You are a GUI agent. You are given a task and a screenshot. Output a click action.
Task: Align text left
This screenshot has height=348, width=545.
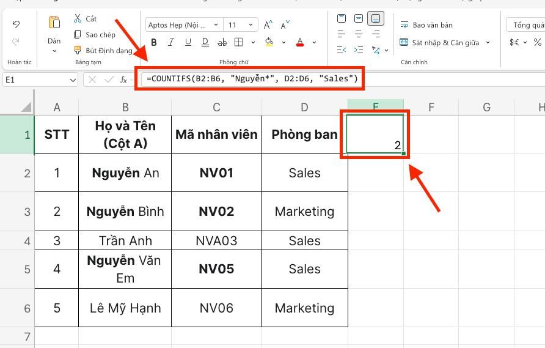click(x=342, y=34)
